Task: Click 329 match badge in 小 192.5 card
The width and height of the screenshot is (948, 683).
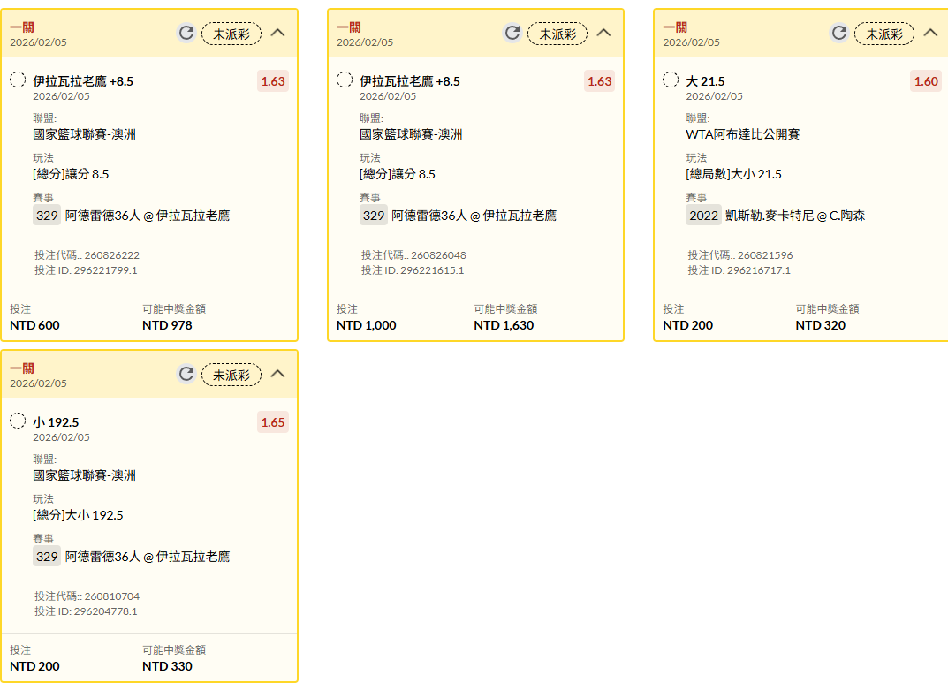Action: point(47,557)
